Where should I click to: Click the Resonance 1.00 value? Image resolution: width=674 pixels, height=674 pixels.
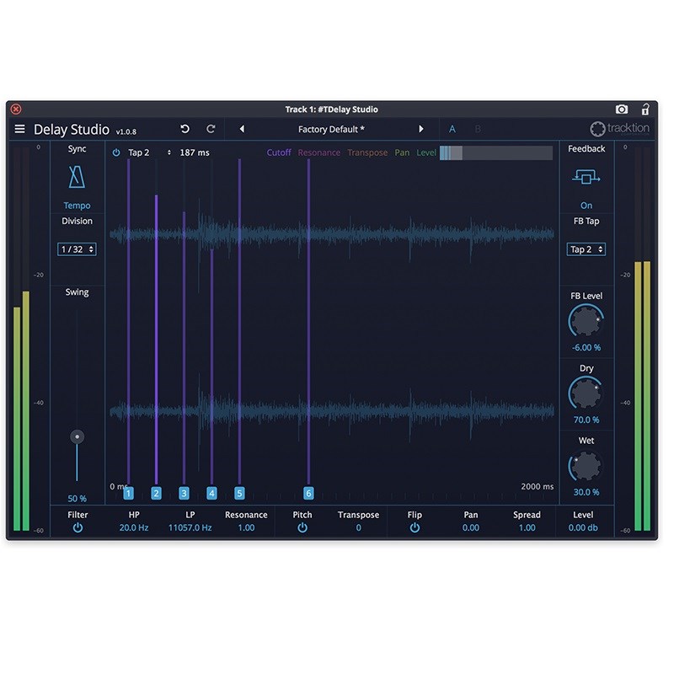246,528
